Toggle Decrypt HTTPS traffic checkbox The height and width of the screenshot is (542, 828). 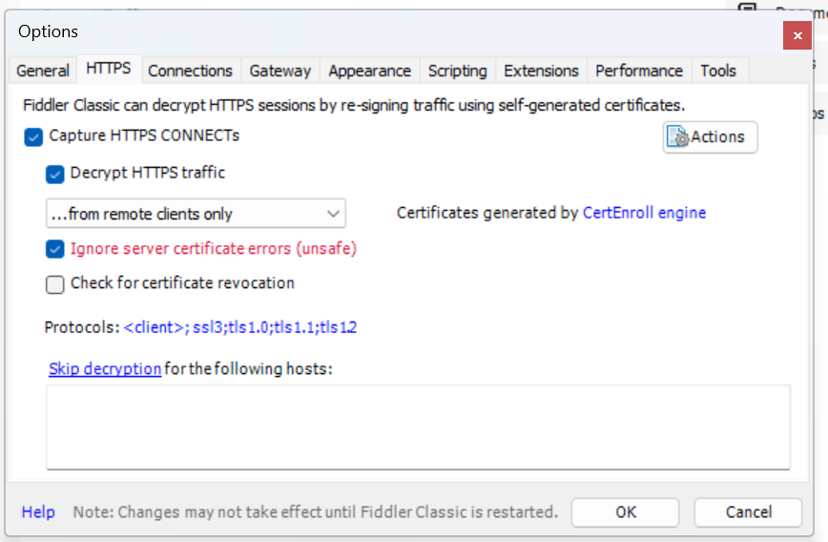(x=55, y=174)
